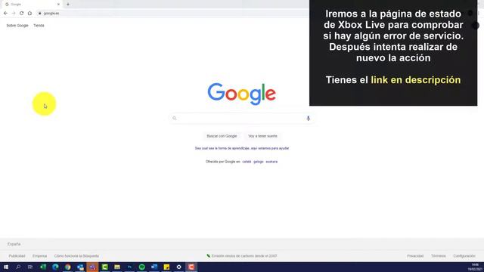The height and width of the screenshot is (272, 484).
Task: Click the Google search input field
Action: [x=242, y=118]
